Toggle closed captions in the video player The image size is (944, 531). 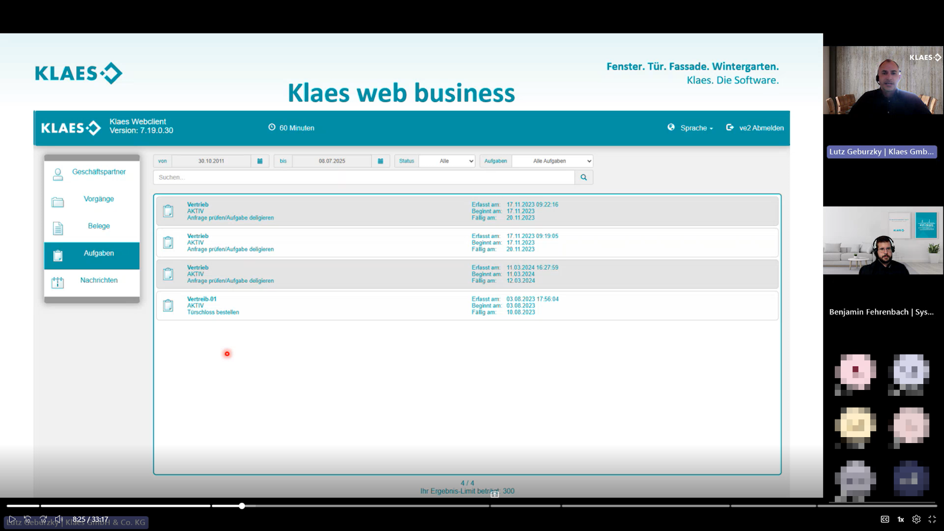point(885,519)
